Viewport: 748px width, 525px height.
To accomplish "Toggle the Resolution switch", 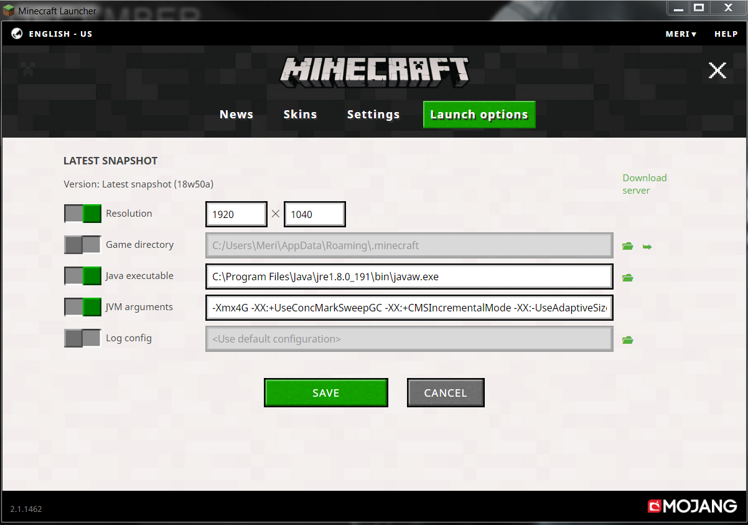I will (83, 214).
